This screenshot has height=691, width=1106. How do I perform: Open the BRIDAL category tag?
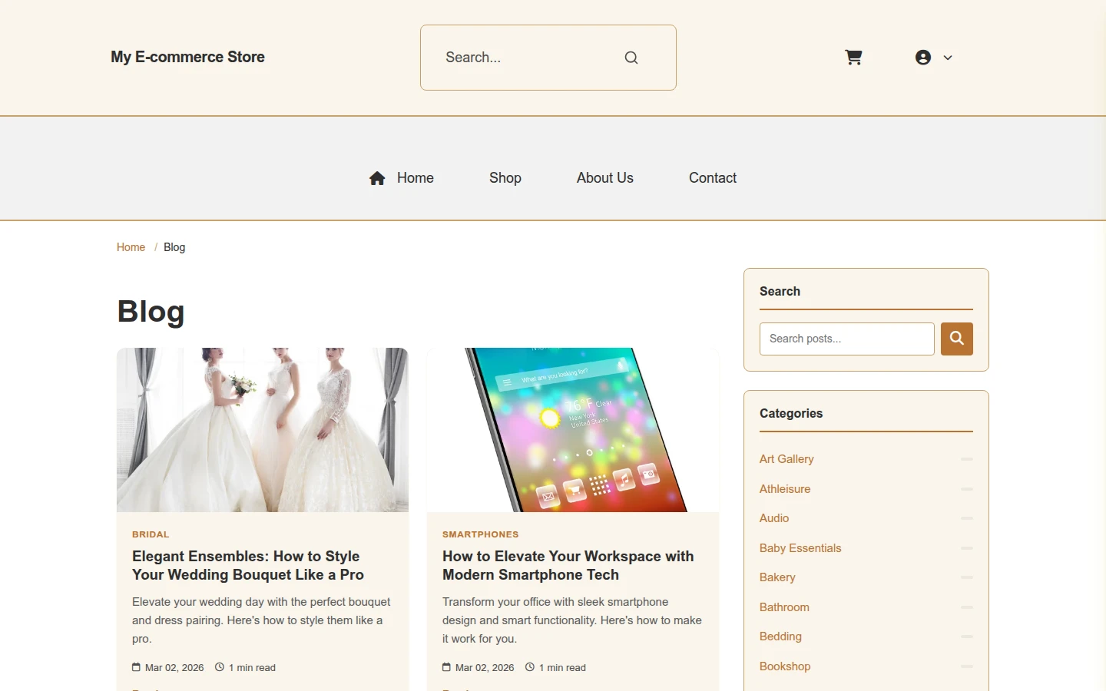tap(151, 534)
